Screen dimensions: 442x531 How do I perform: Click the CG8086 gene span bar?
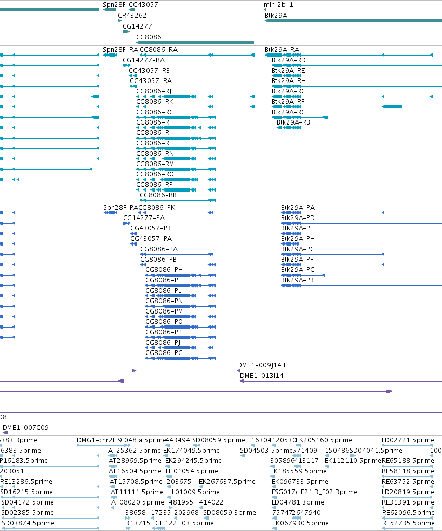click(x=195, y=43)
